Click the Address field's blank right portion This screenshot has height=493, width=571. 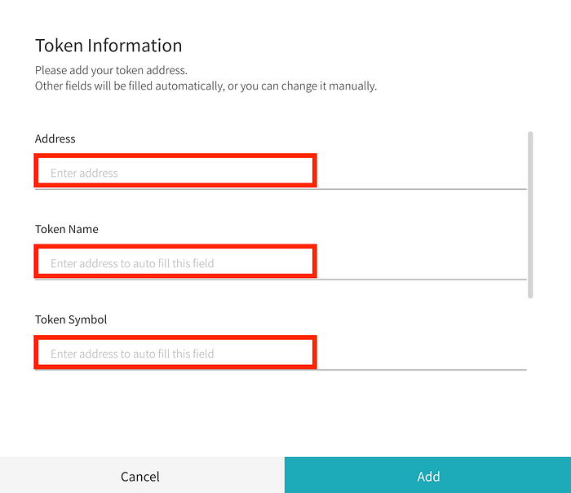point(422,173)
